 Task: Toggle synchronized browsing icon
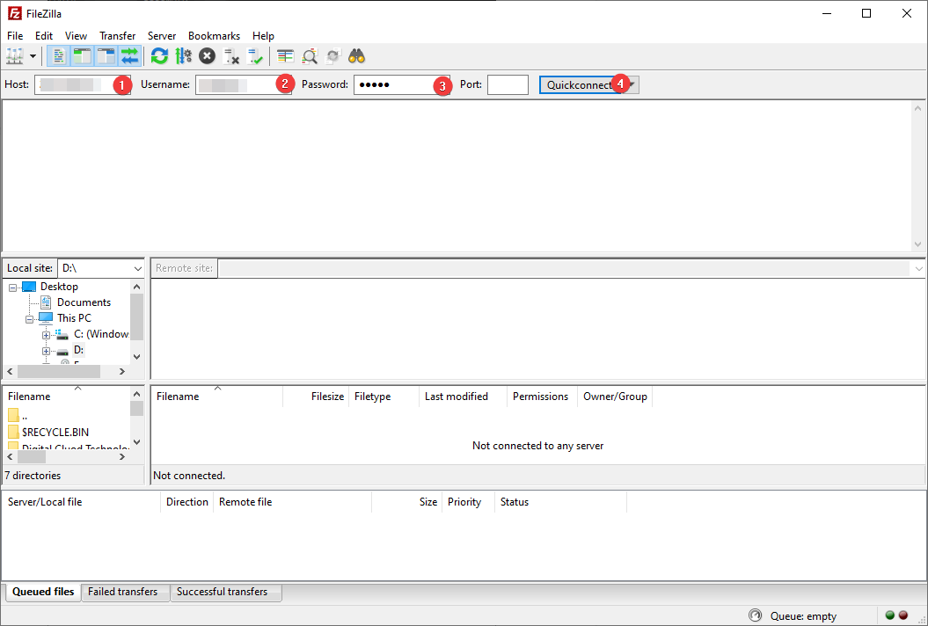click(x=333, y=56)
